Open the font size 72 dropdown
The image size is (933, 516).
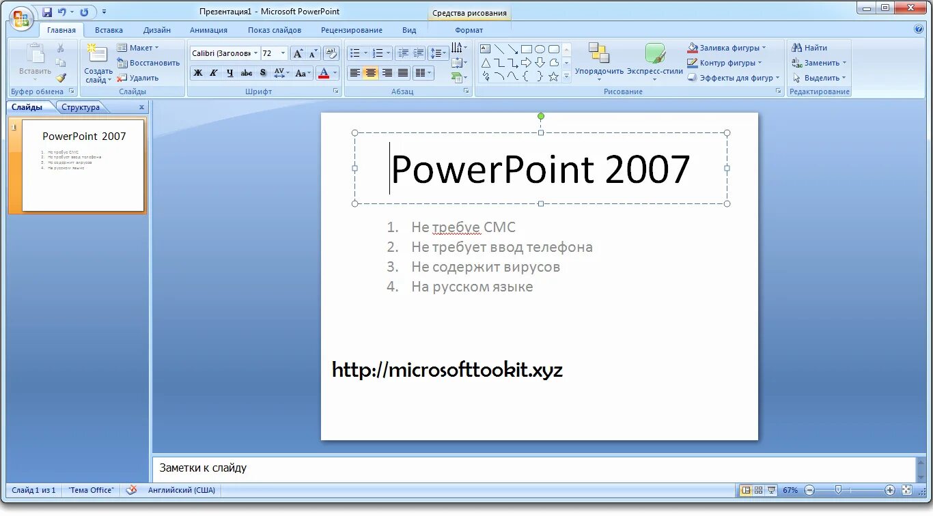(x=283, y=53)
